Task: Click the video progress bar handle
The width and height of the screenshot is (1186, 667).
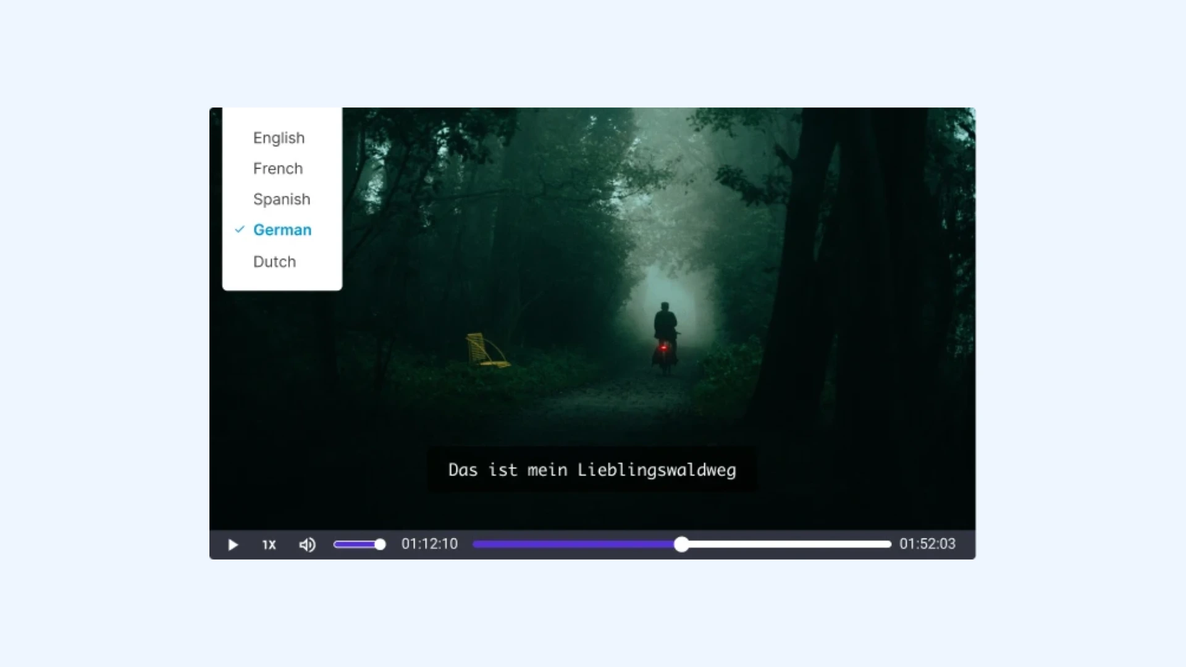Action: tap(681, 544)
